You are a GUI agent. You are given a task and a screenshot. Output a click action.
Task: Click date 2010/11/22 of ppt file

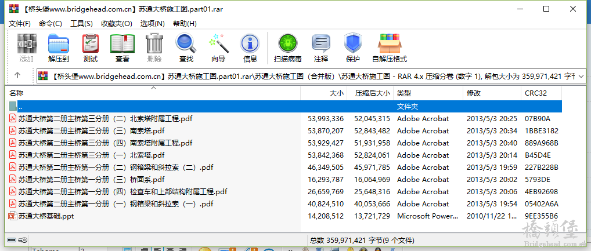click(x=492, y=216)
